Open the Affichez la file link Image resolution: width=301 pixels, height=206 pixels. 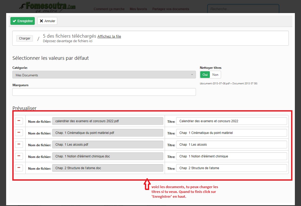click(x=109, y=36)
